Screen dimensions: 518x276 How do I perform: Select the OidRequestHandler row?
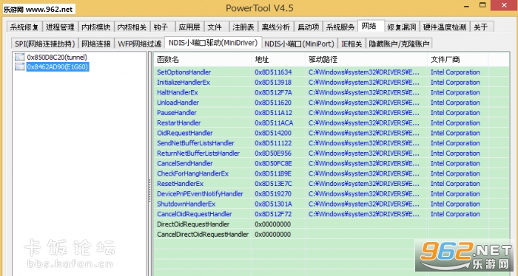click(332, 133)
